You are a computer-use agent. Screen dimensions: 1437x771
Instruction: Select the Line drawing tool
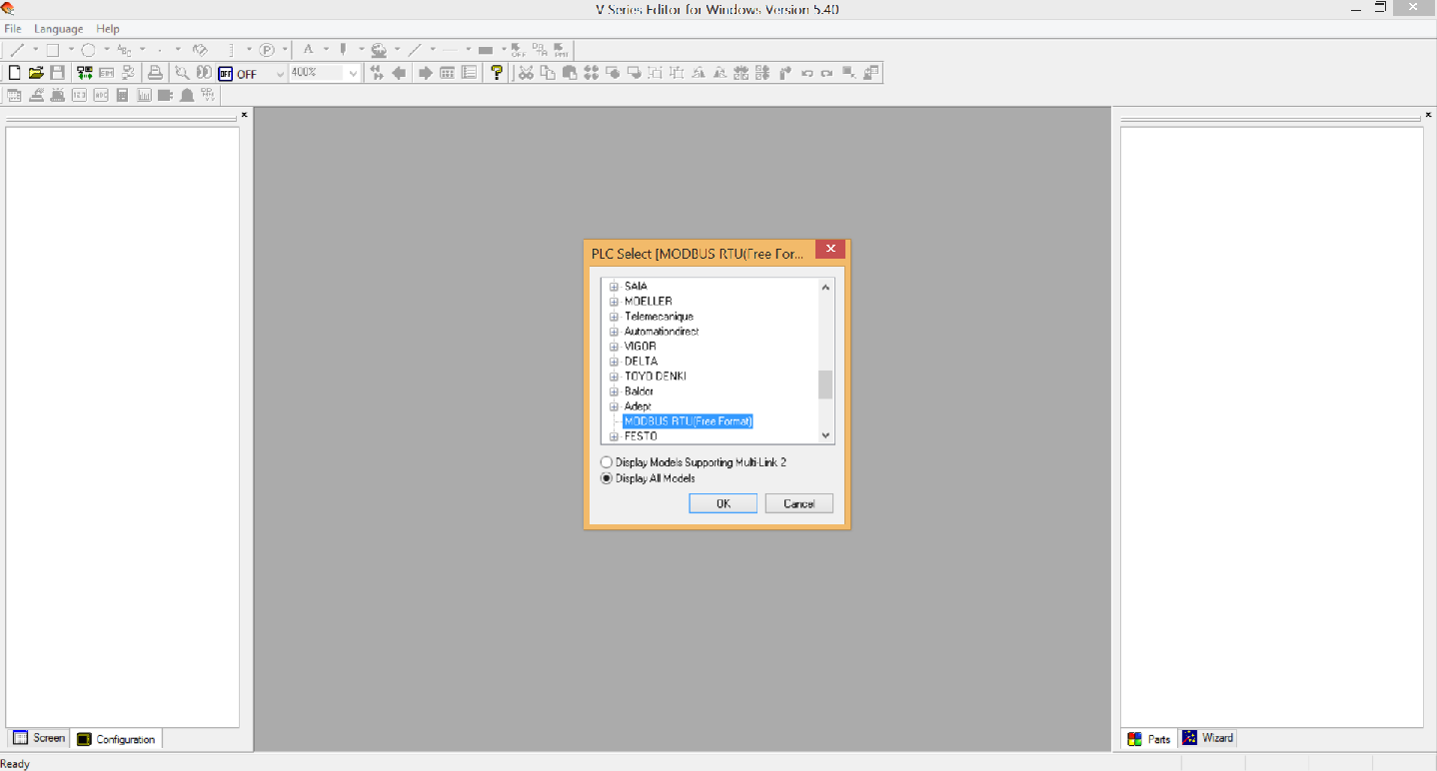(17, 49)
